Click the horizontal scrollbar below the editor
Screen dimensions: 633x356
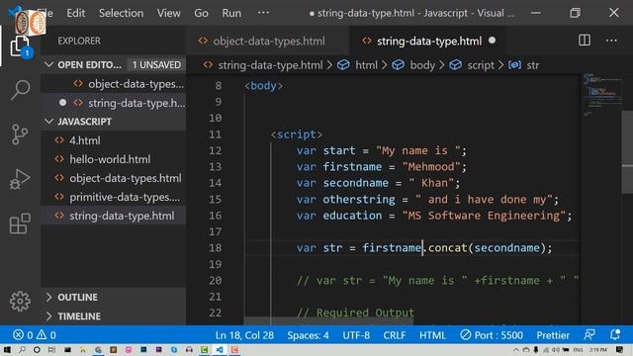click(328, 321)
